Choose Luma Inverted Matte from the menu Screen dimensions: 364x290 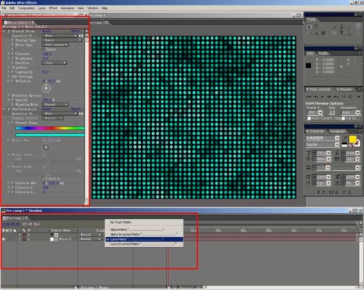144,245
